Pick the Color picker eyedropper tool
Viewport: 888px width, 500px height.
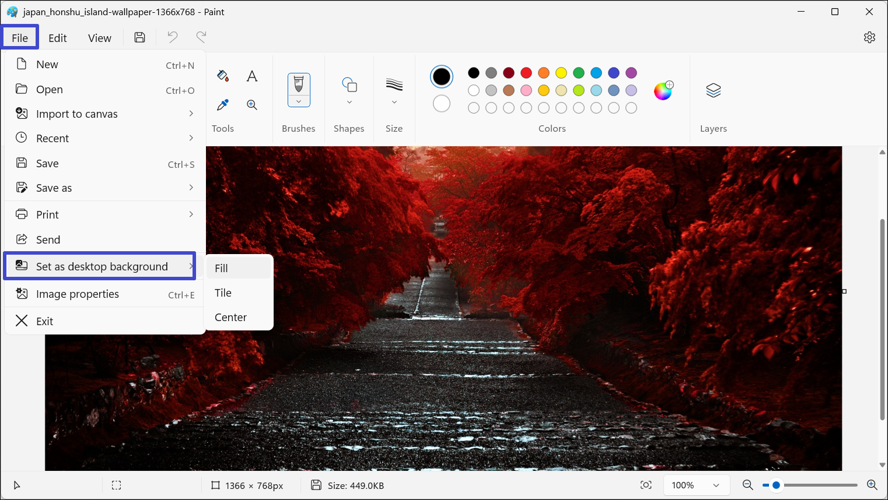coord(222,105)
